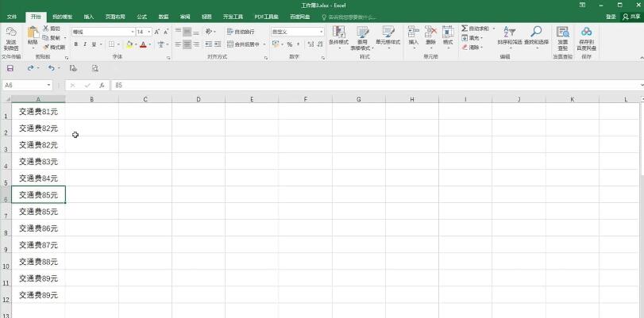Image resolution: width=644 pixels, height=318 pixels.
Task: Open the number format dropdown (自定义)
Action: coord(321,32)
